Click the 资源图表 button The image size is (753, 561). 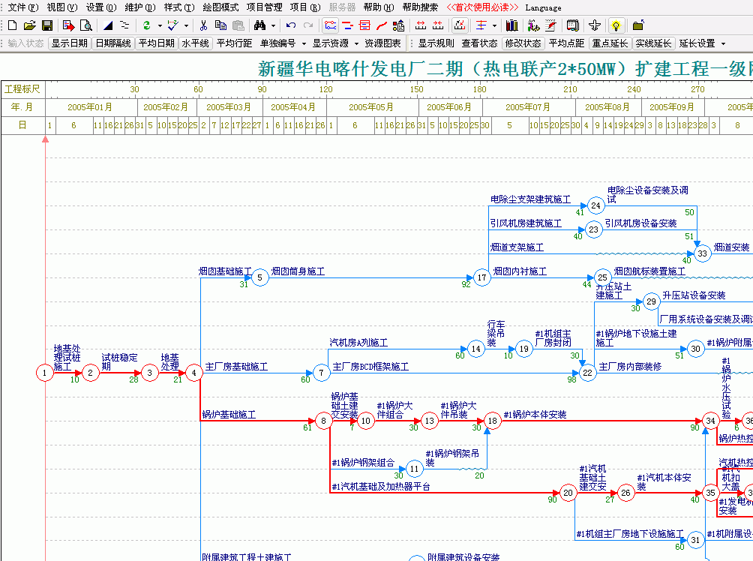coord(382,43)
